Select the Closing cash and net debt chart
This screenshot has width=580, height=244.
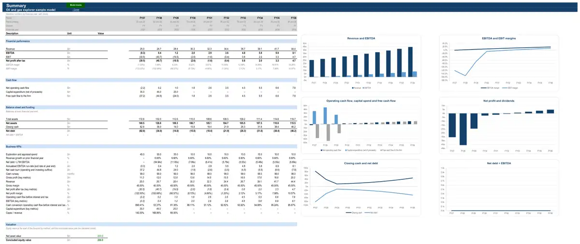(361, 188)
